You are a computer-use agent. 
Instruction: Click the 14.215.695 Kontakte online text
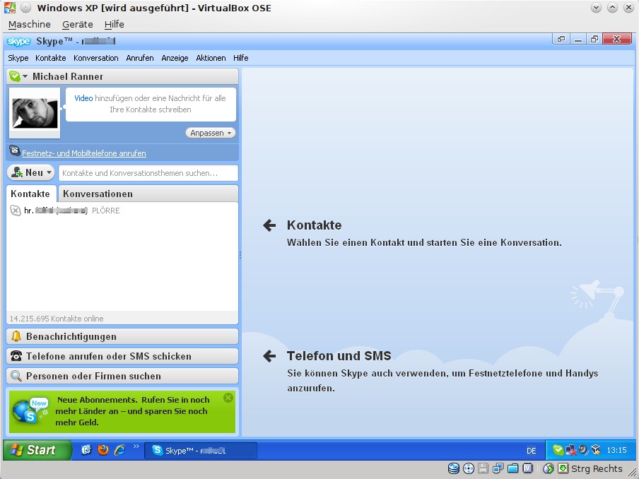[57, 319]
